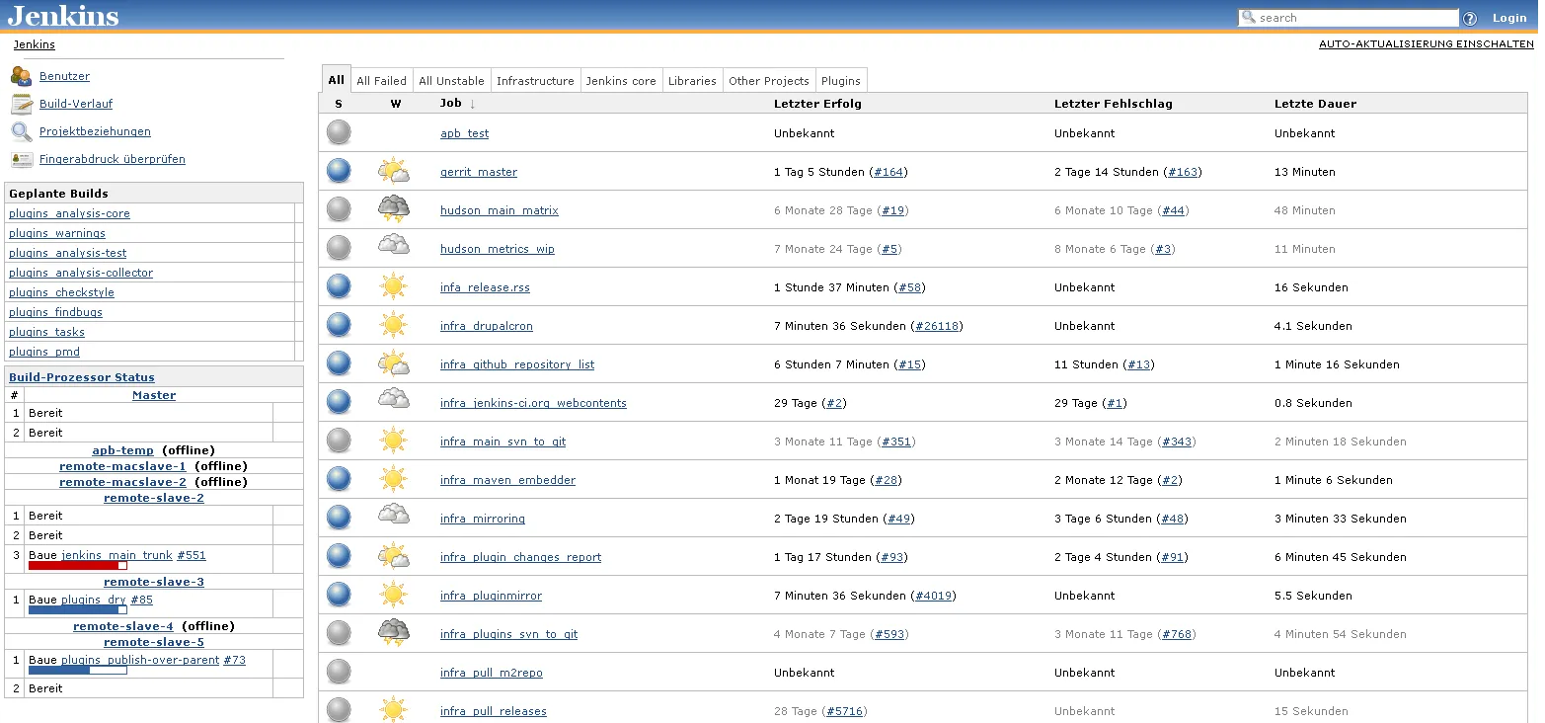Screen dimensions: 1545x723
Task: Click the Benutzer user icon
Action: point(21,74)
